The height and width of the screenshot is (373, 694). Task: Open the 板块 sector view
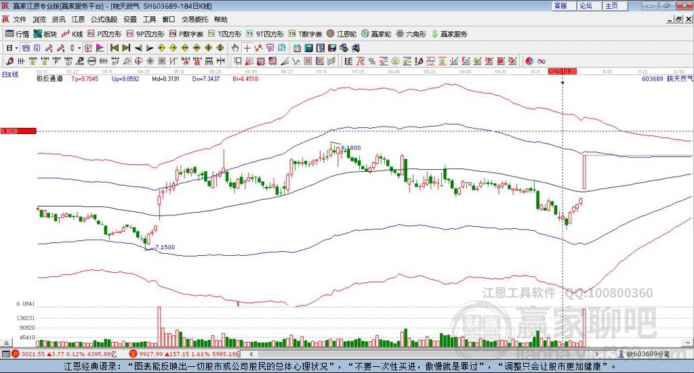click(45, 34)
